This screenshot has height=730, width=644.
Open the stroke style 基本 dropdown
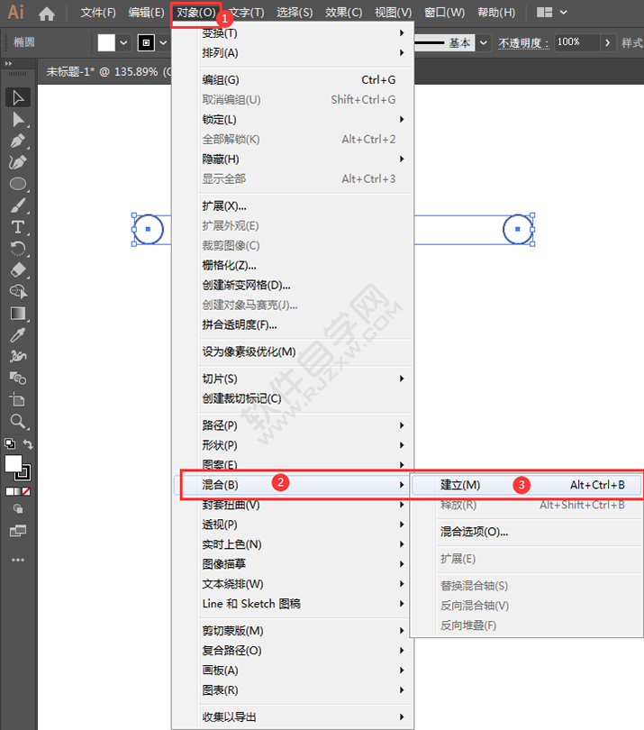(x=484, y=43)
